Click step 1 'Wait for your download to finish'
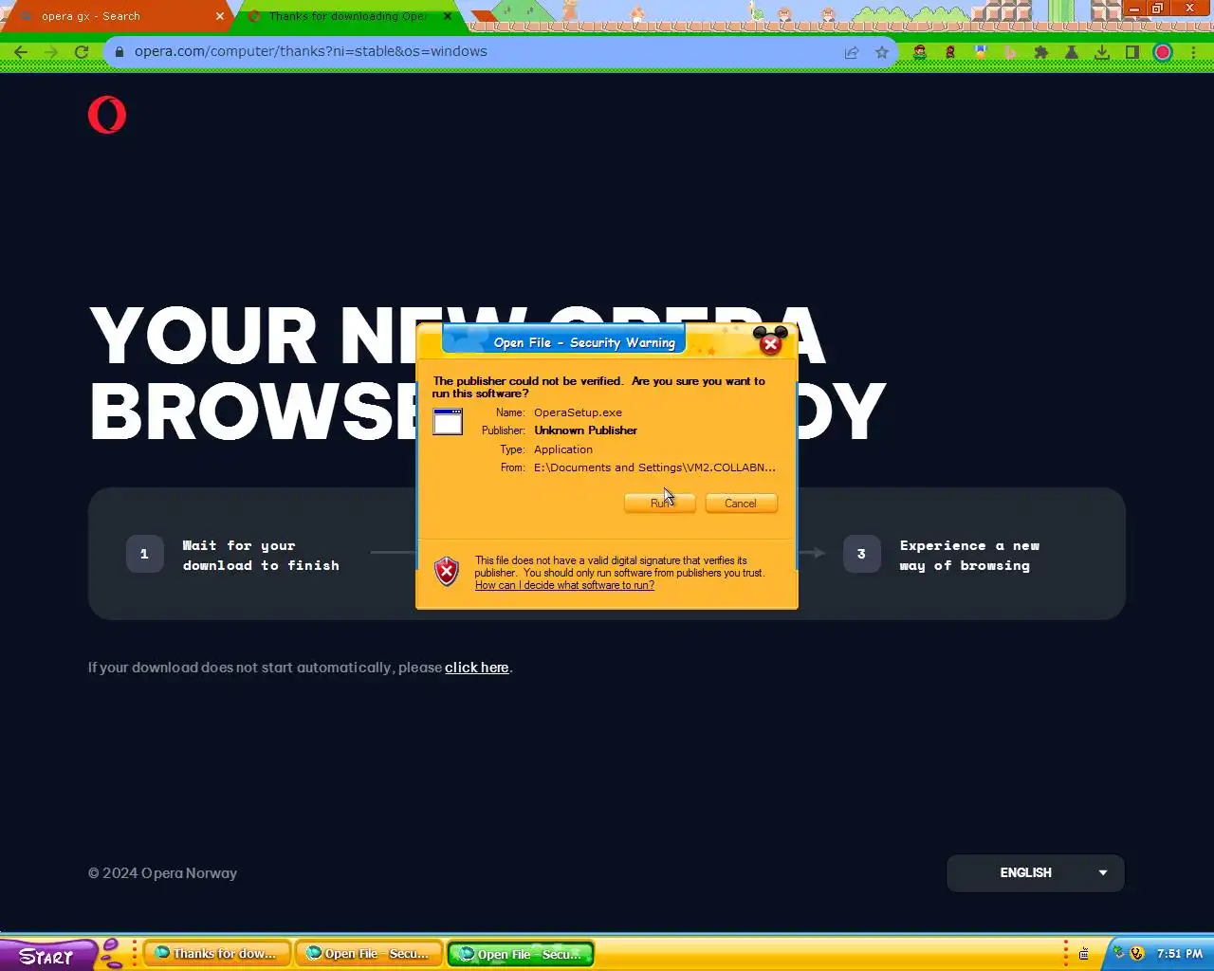This screenshot has width=1214, height=971. pyautogui.click(x=261, y=556)
